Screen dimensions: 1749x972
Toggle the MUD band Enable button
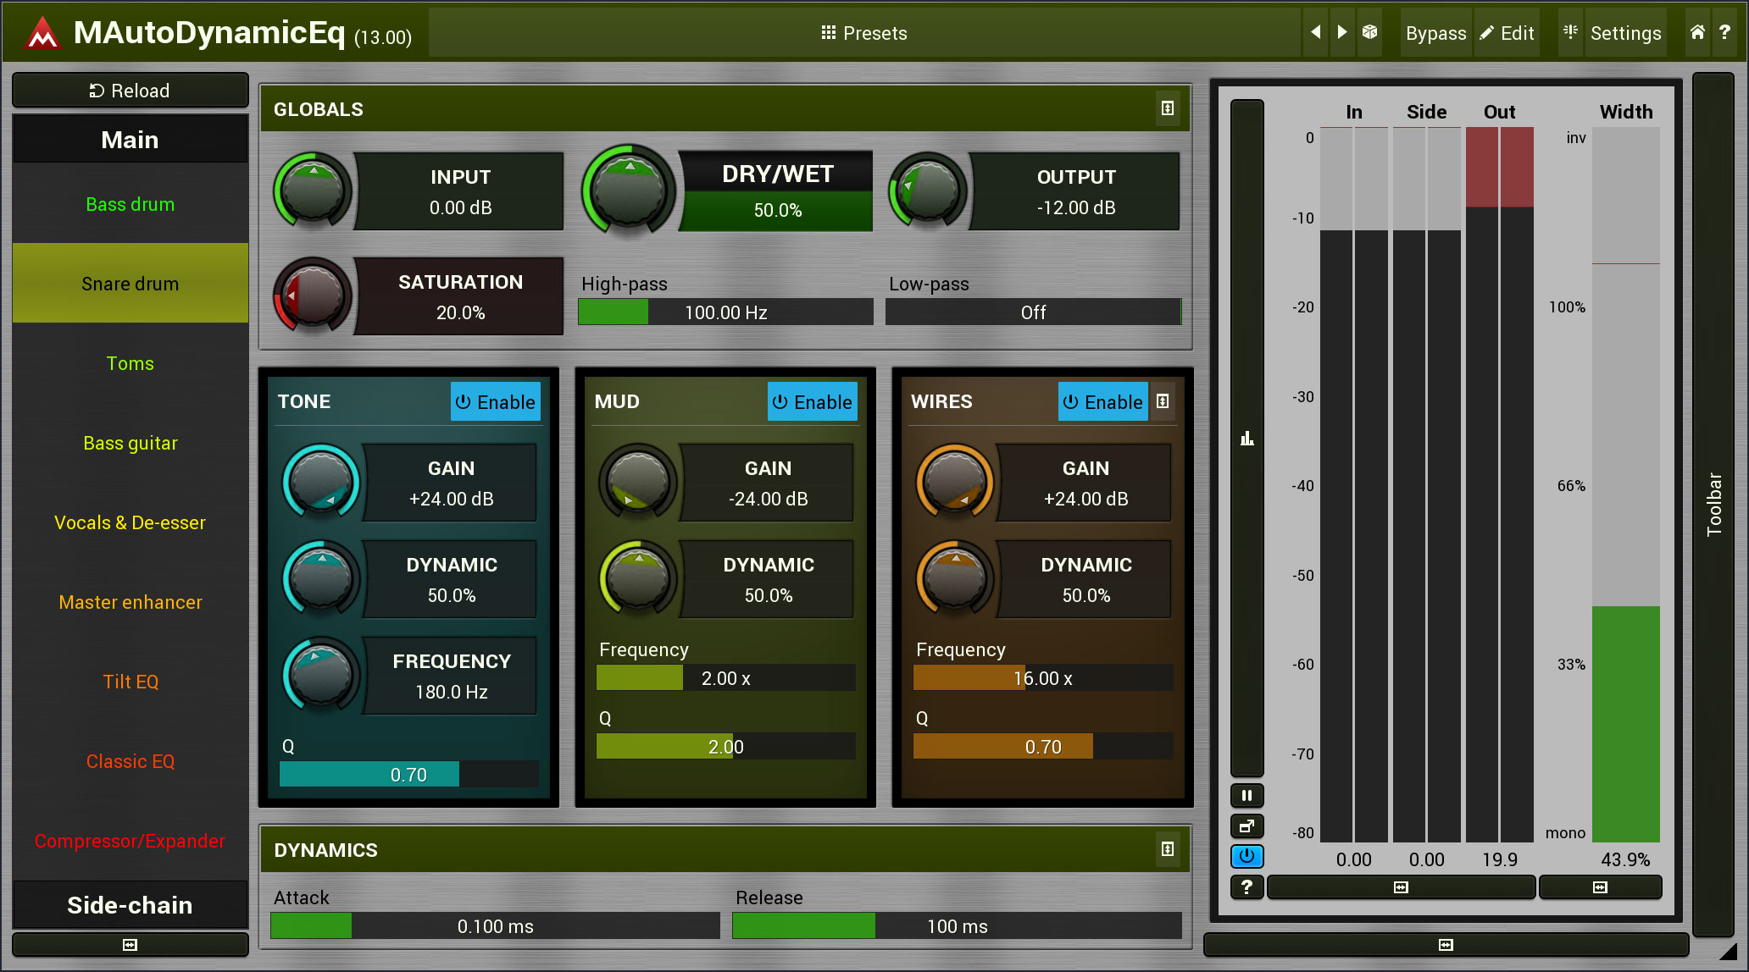pos(812,402)
